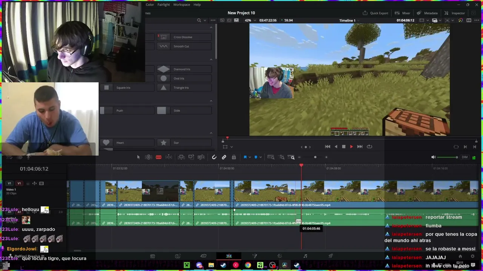Select the Slide transition
This screenshot has width=483, height=271.
[184, 111]
